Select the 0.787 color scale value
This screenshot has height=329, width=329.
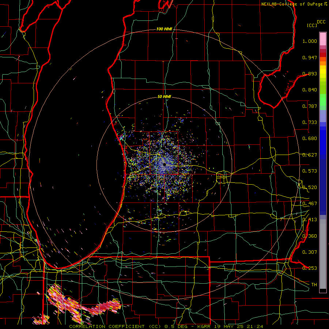(310, 106)
